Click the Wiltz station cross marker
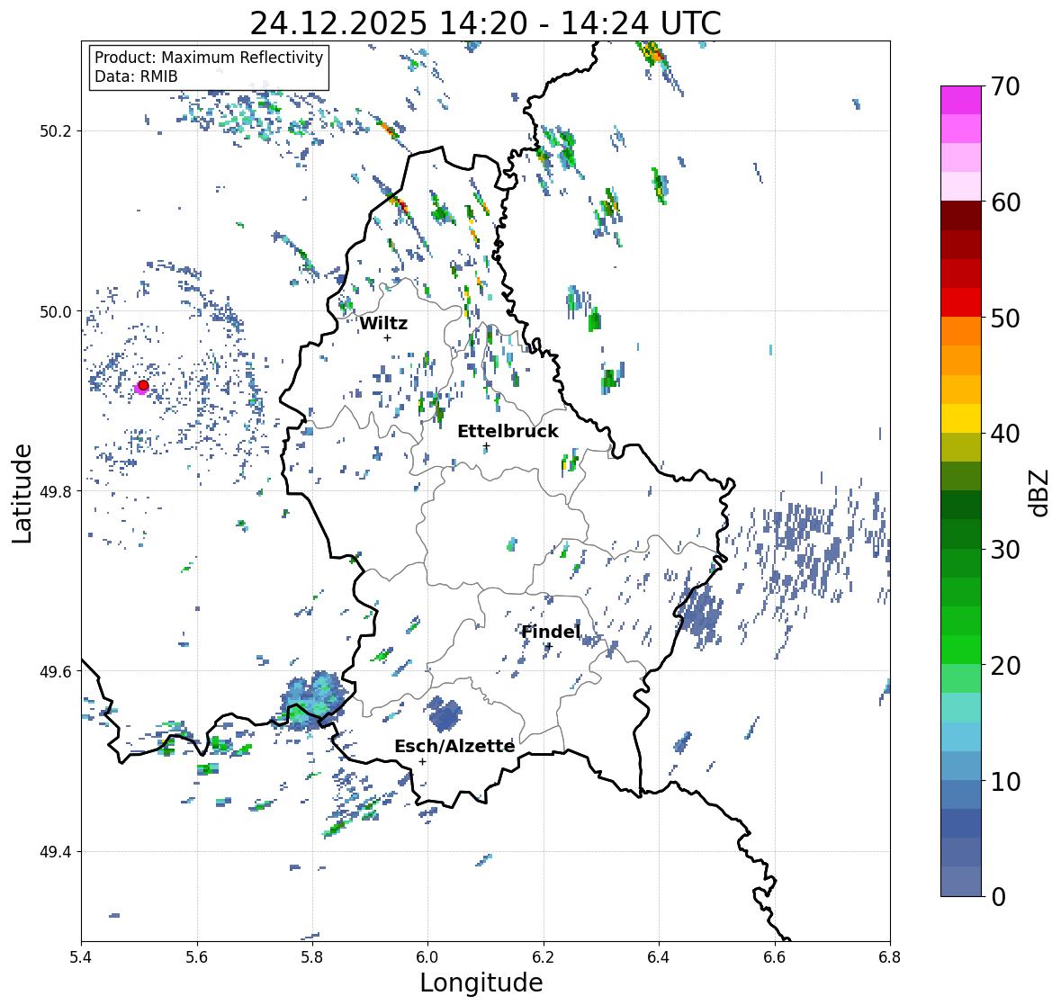Image resolution: width=1061 pixels, height=1005 pixels. (387, 337)
